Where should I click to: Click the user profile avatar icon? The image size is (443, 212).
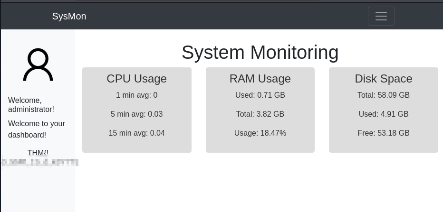(x=38, y=65)
